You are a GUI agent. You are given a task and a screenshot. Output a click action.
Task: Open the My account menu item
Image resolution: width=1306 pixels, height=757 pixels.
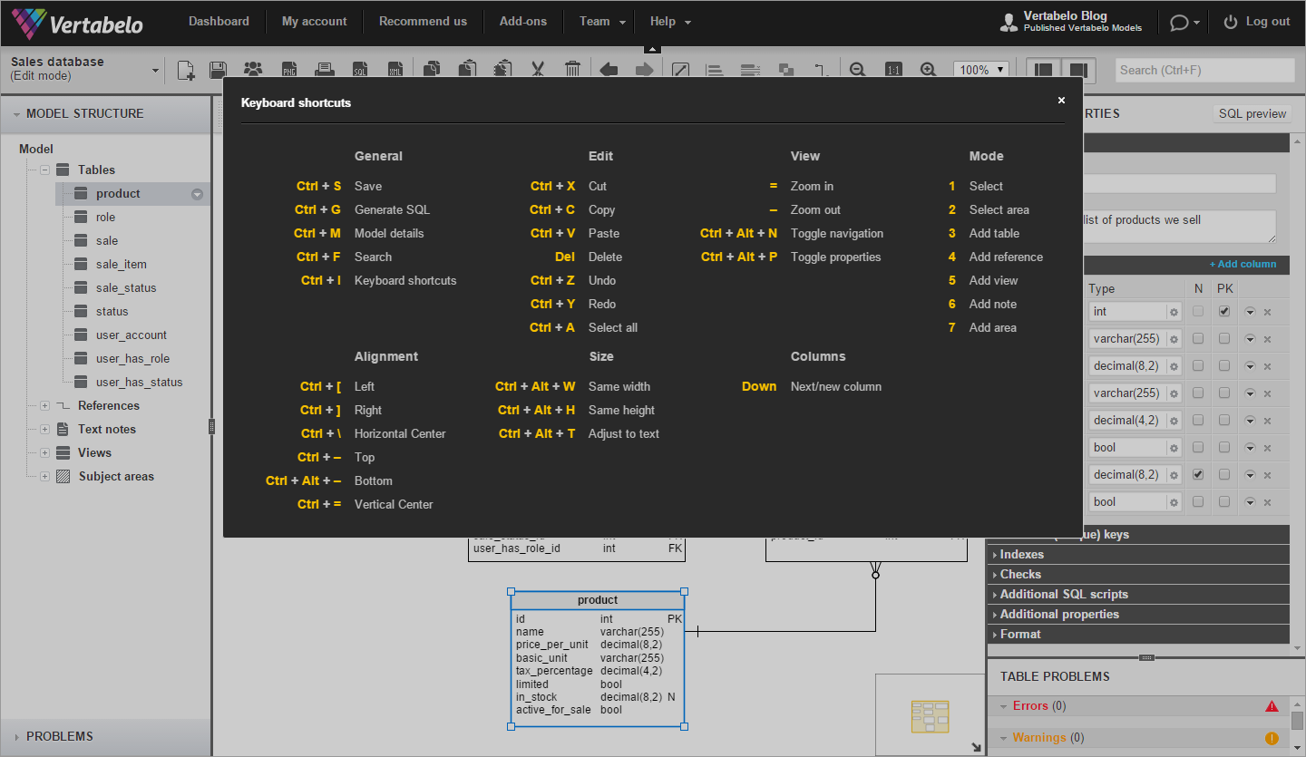point(315,22)
